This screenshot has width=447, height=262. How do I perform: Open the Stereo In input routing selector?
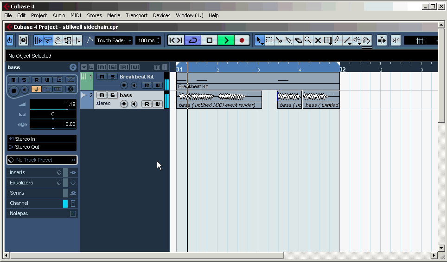pos(42,139)
